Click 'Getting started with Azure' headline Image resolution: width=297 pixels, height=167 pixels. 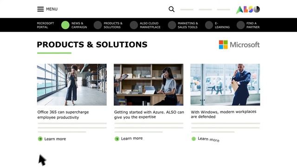(149, 115)
